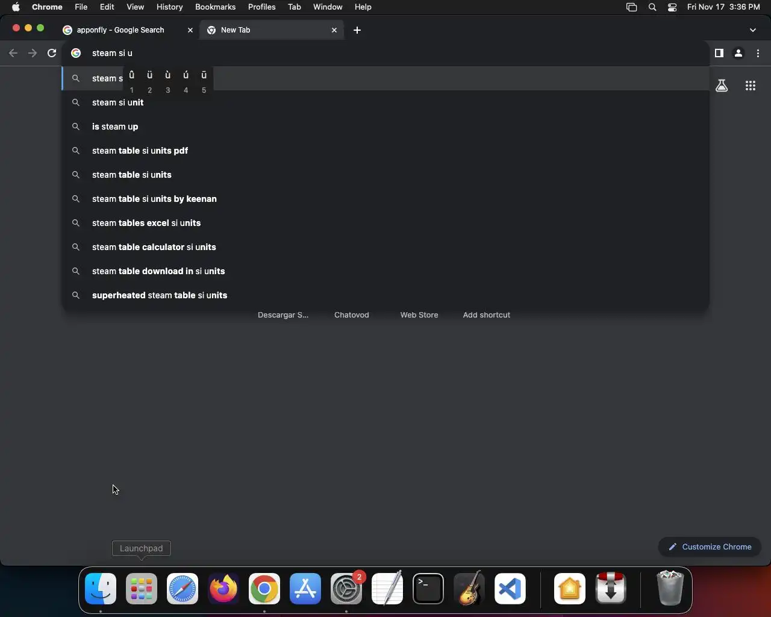
Task: Open the Trash in the dock
Action: click(x=670, y=589)
